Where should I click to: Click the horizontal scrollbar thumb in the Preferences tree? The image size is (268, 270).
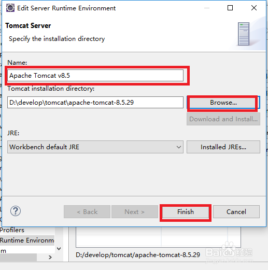[18, 258]
